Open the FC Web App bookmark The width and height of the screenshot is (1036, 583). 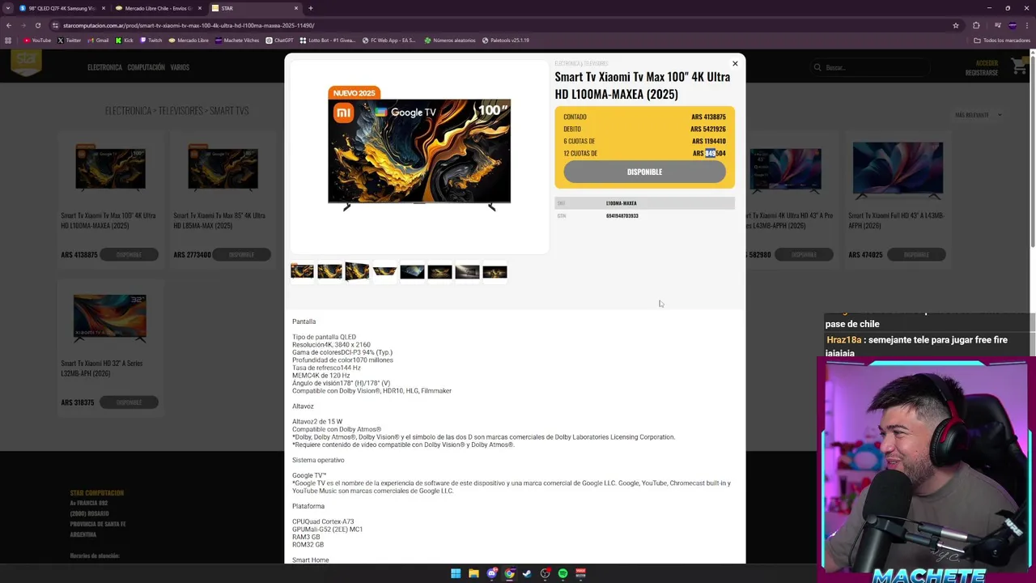click(389, 40)
